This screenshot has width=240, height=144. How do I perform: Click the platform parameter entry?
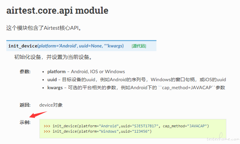coord(86,71)
